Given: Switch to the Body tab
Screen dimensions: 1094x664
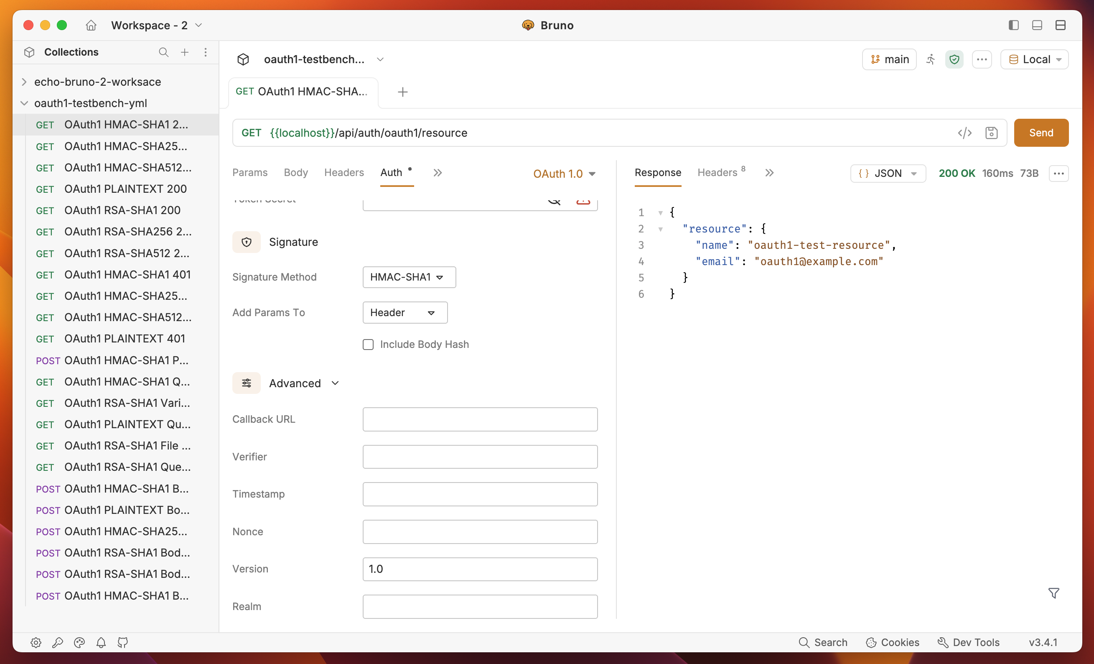Looking at the screenshot, I should 296,172.
